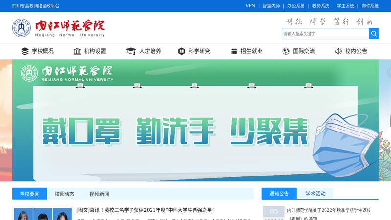Click the partial next banner slide on right
The image size is (391, 220).
click(385, 120)
